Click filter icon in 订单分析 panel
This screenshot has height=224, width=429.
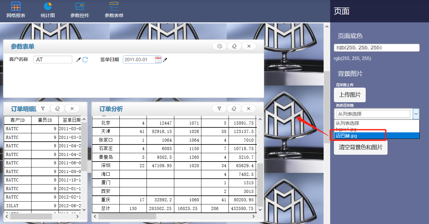click(219, 109)
